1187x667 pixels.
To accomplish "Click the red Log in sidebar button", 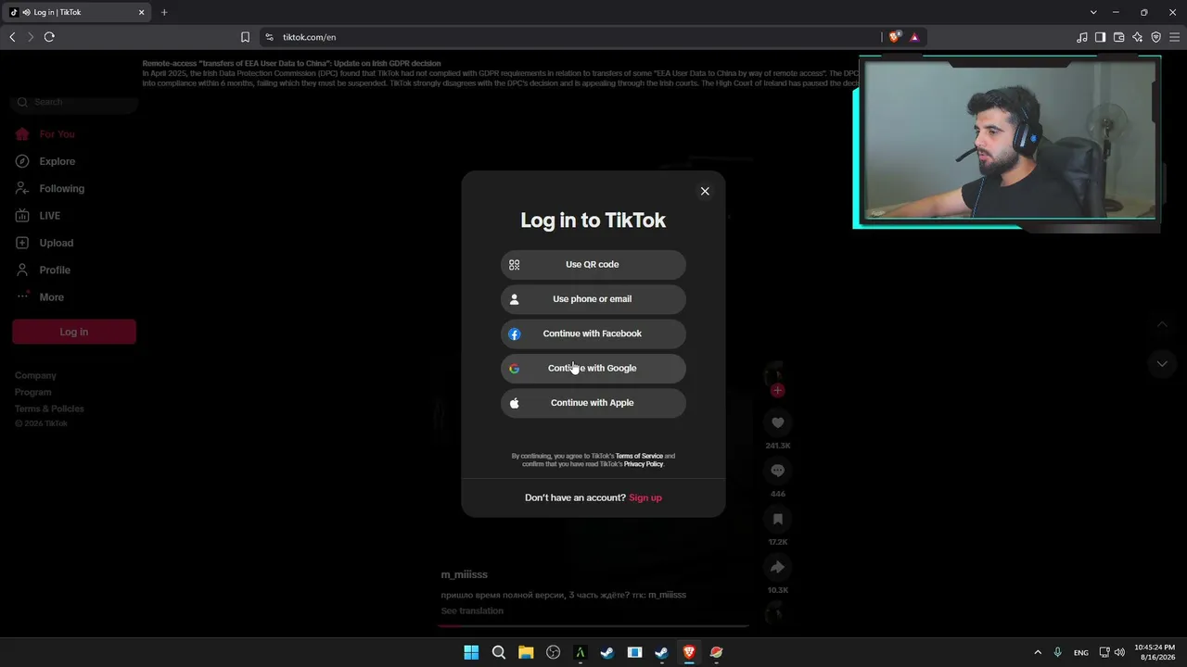I will click(74, 332).
